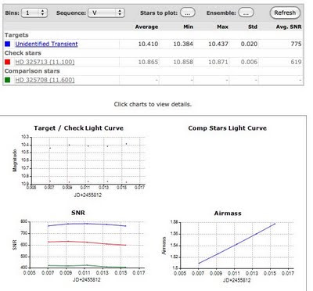Click the Min column header
The width and height of the screenshot is (313, 291).
pyautogui.click(x=189, y=27)
